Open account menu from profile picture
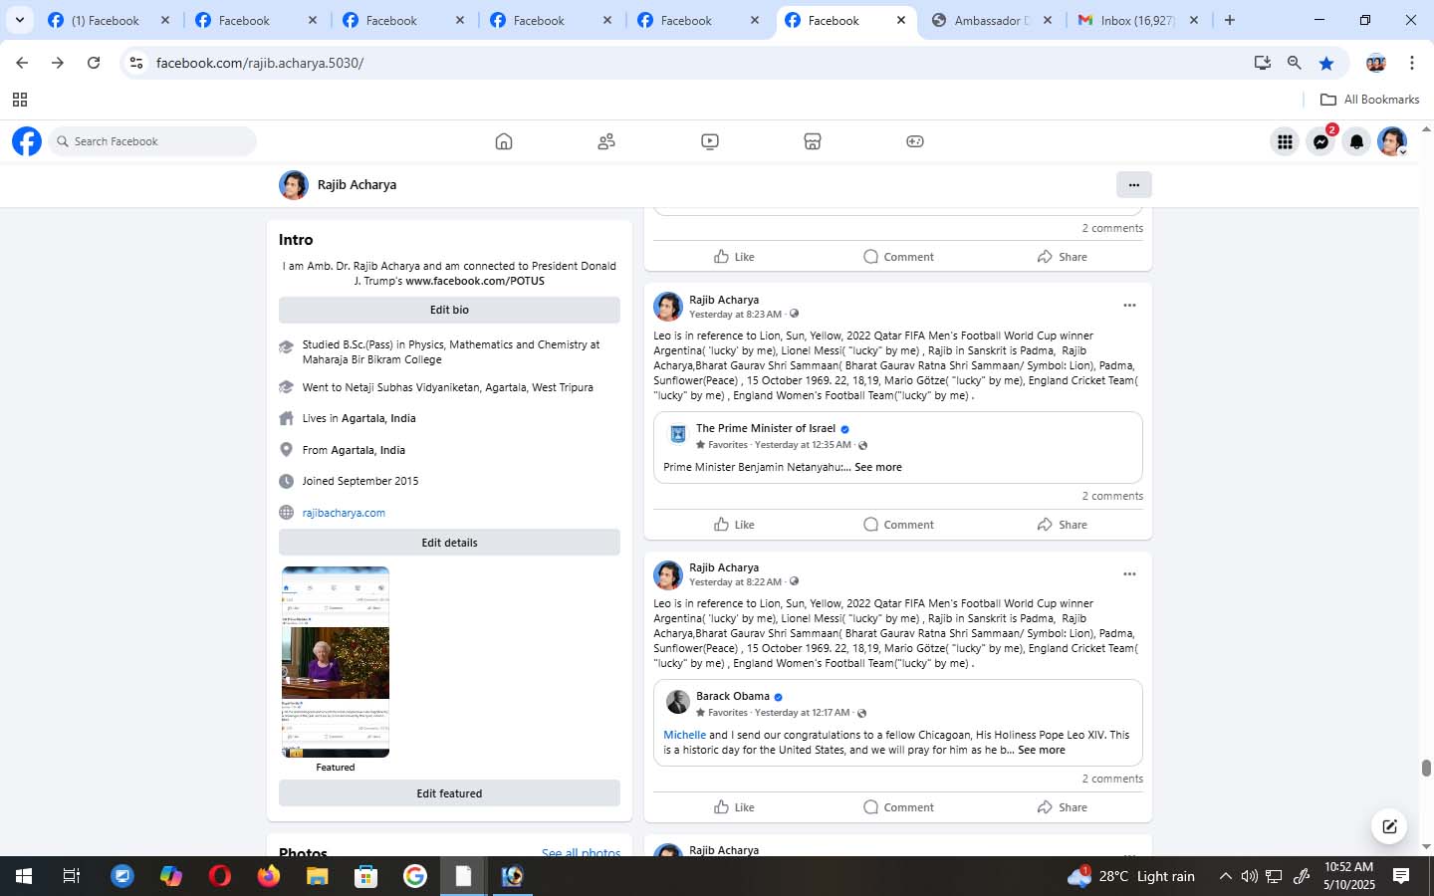 point(1392,141)
